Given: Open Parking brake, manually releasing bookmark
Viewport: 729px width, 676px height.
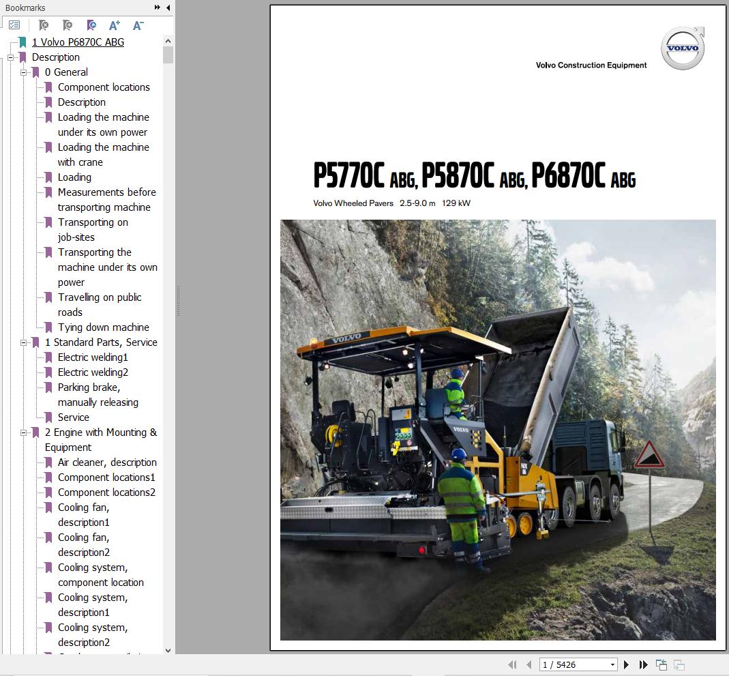Looking at the screenshot, I should (x=98, y=395).
